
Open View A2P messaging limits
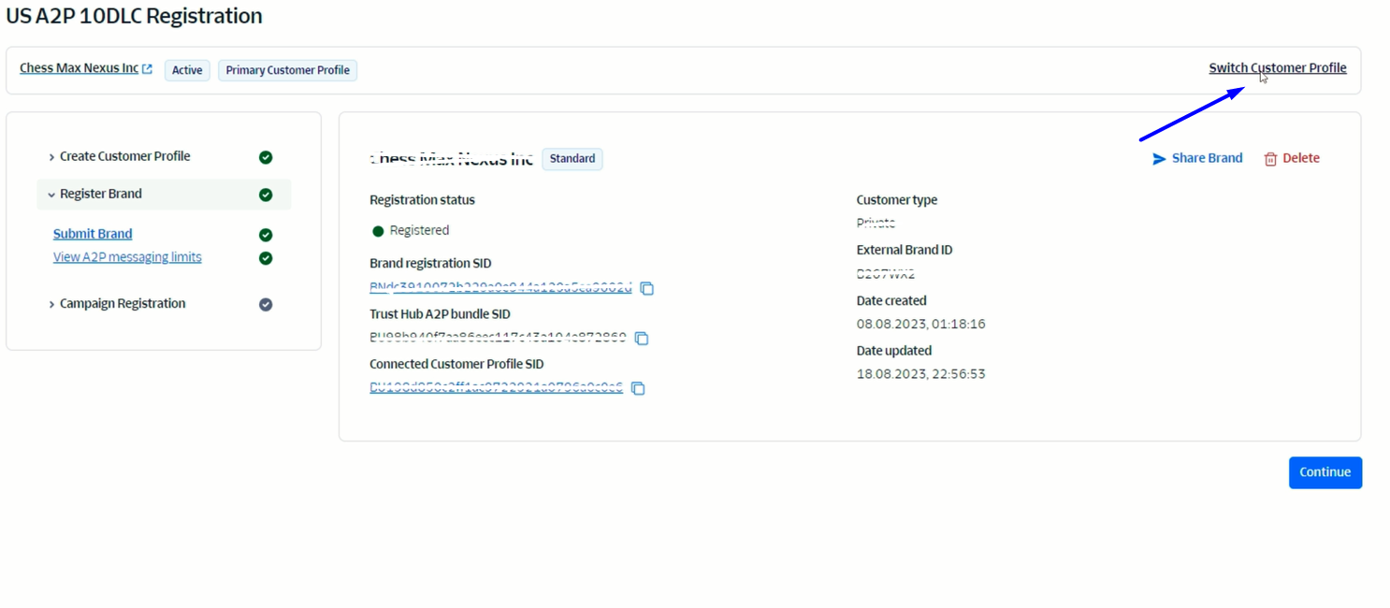127,257
